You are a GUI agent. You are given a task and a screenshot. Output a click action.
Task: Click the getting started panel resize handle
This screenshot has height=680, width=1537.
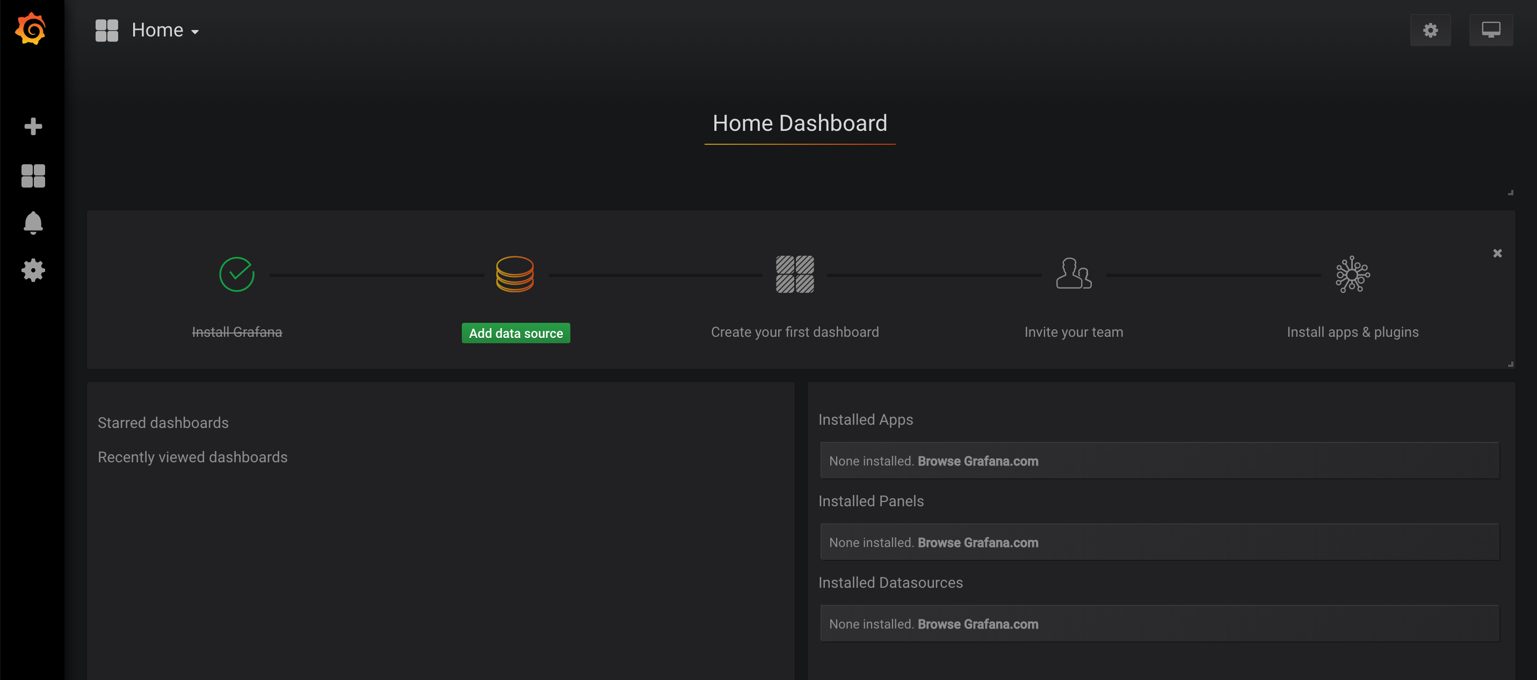(1510, 364)
